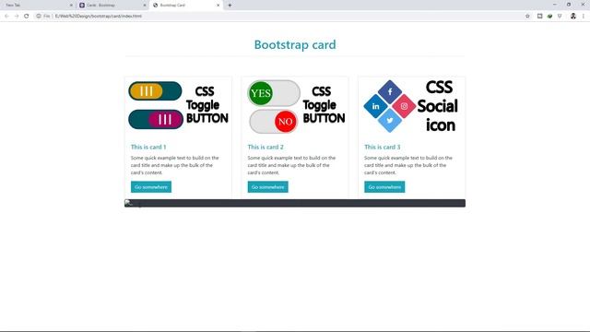
Task: Click the 'This is card 1' title
Action: 148,147
